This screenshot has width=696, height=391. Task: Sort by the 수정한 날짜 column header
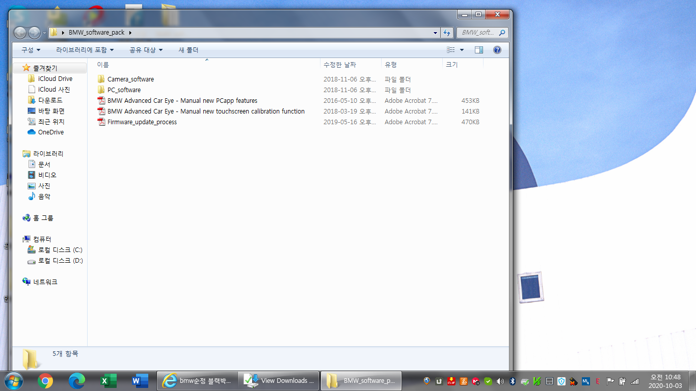click(x=351, y=65)
